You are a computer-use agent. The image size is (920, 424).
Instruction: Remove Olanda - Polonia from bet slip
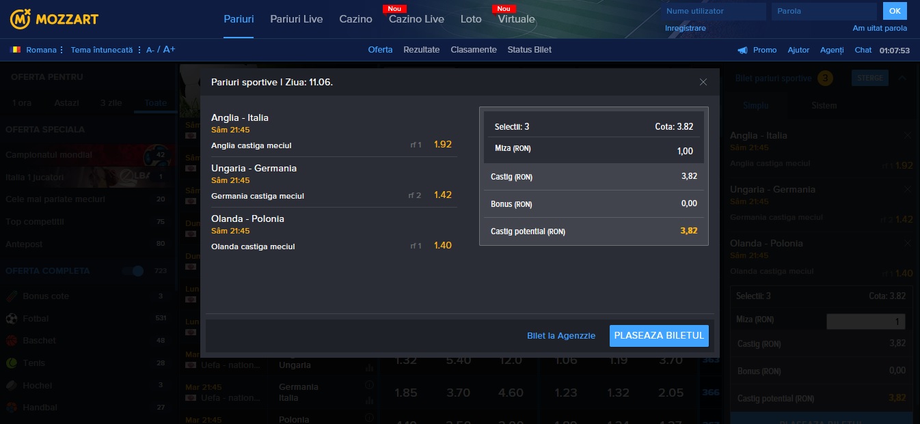tap(908, 243)
